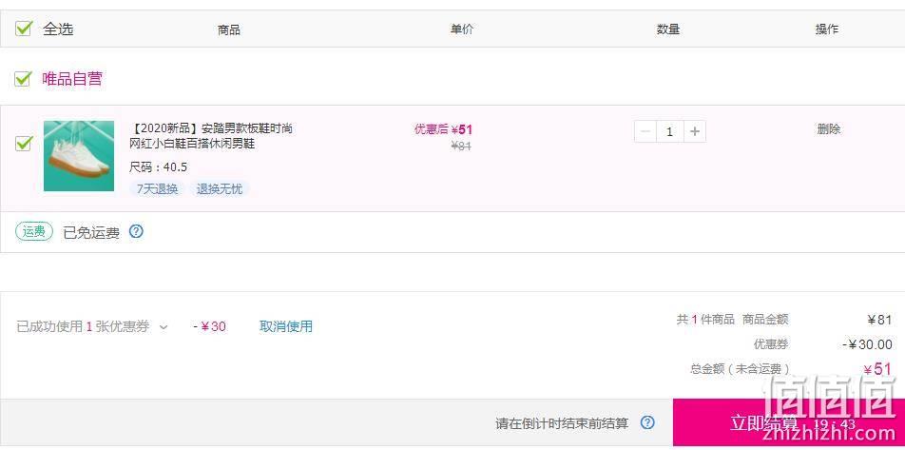905x450 pixels.
Task: Increase quantity with the plus button
Action: pyautogui.click(x=695, y=131)
